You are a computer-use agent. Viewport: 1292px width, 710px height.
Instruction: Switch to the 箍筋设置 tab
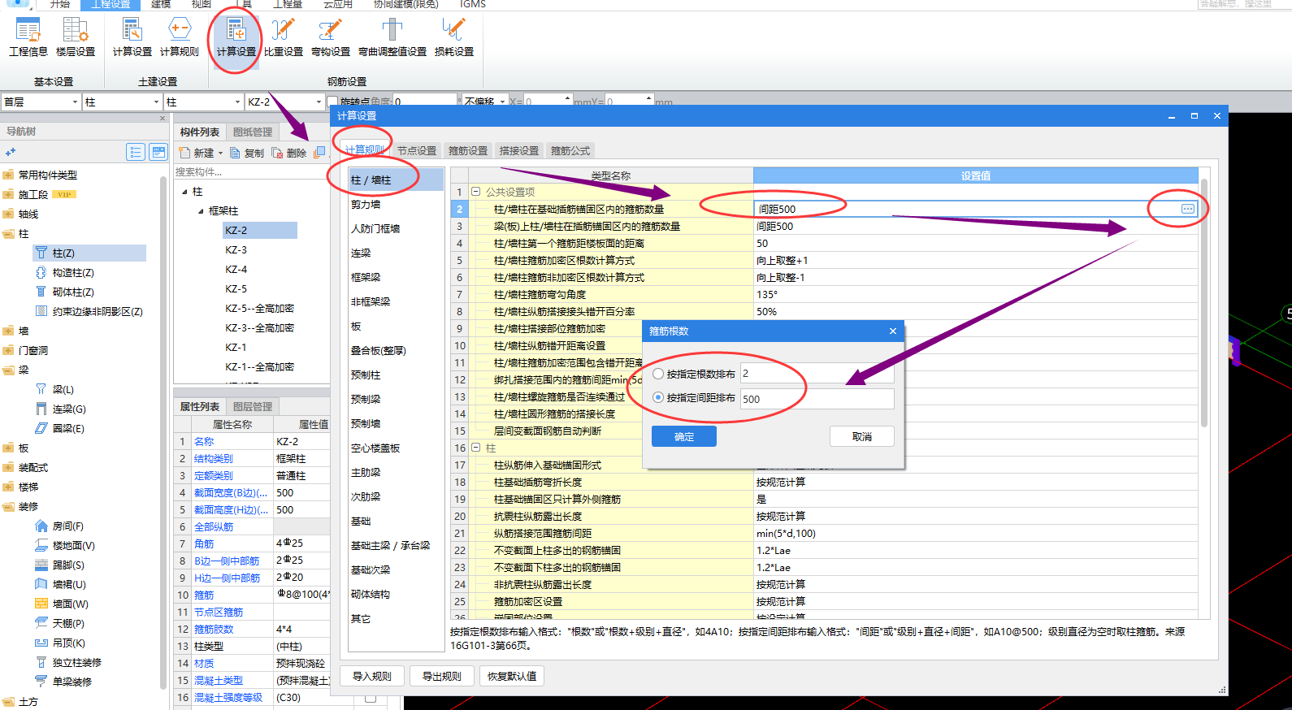coord(468,150)
